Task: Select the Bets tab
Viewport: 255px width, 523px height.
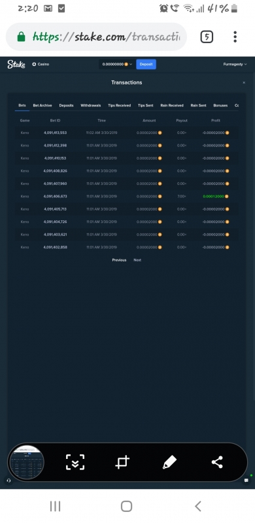Action: [x=22, y=105]
